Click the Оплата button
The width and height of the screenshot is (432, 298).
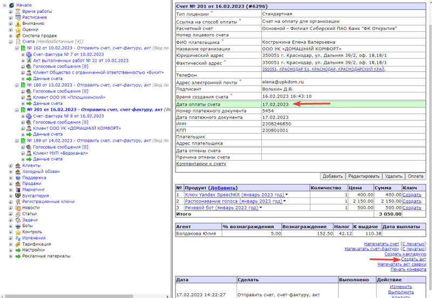[415, 176]
